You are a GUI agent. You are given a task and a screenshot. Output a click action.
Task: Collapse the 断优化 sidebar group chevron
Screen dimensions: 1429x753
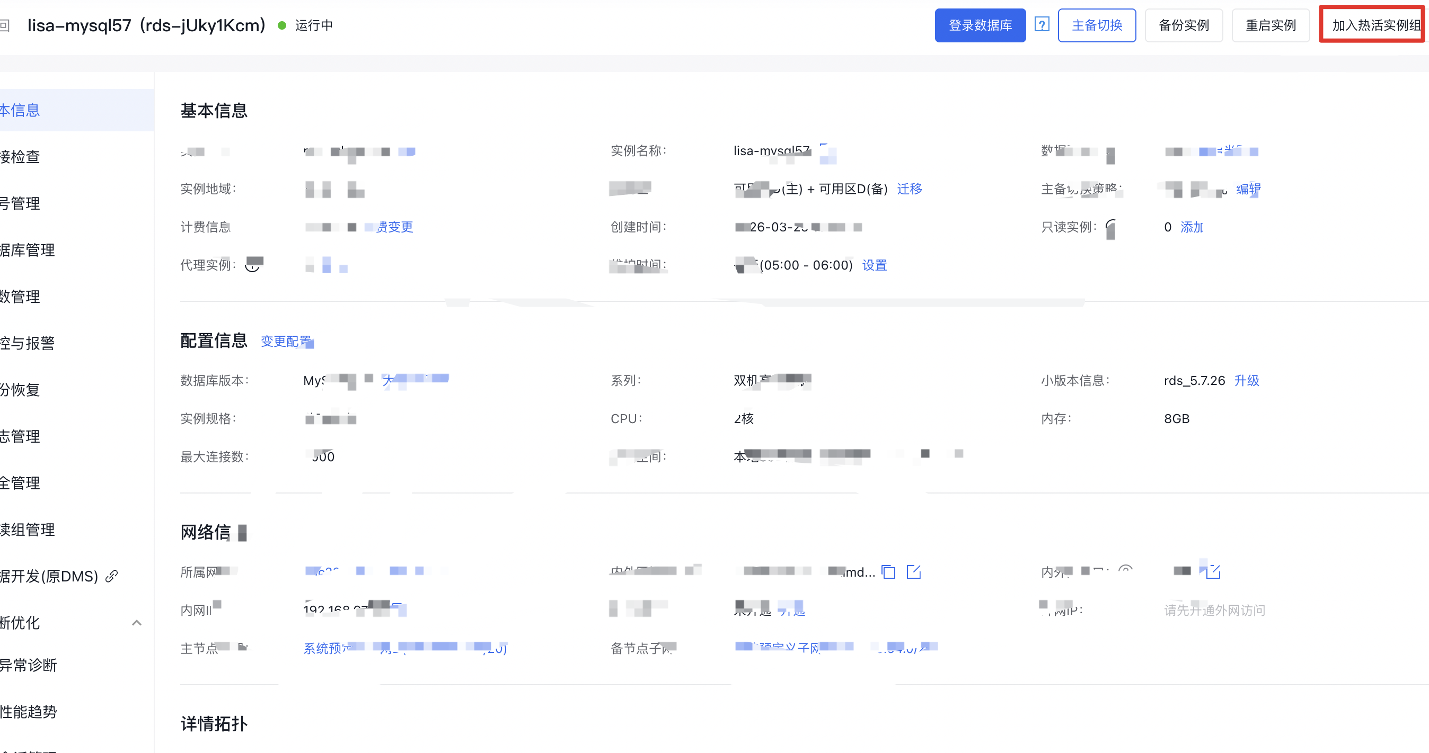(136, 623)
